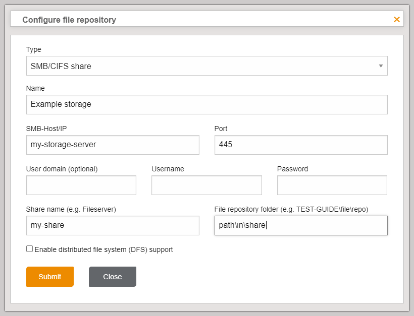The width and height of the screenshot is (414, 316).
Task: Click into the SMB-Host/IP field
Action: tap(113, 145)
